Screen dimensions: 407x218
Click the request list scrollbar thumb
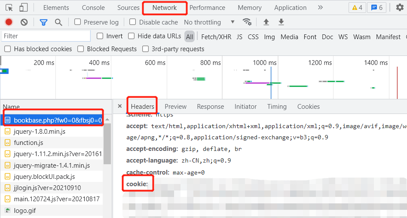pos(107,144)
